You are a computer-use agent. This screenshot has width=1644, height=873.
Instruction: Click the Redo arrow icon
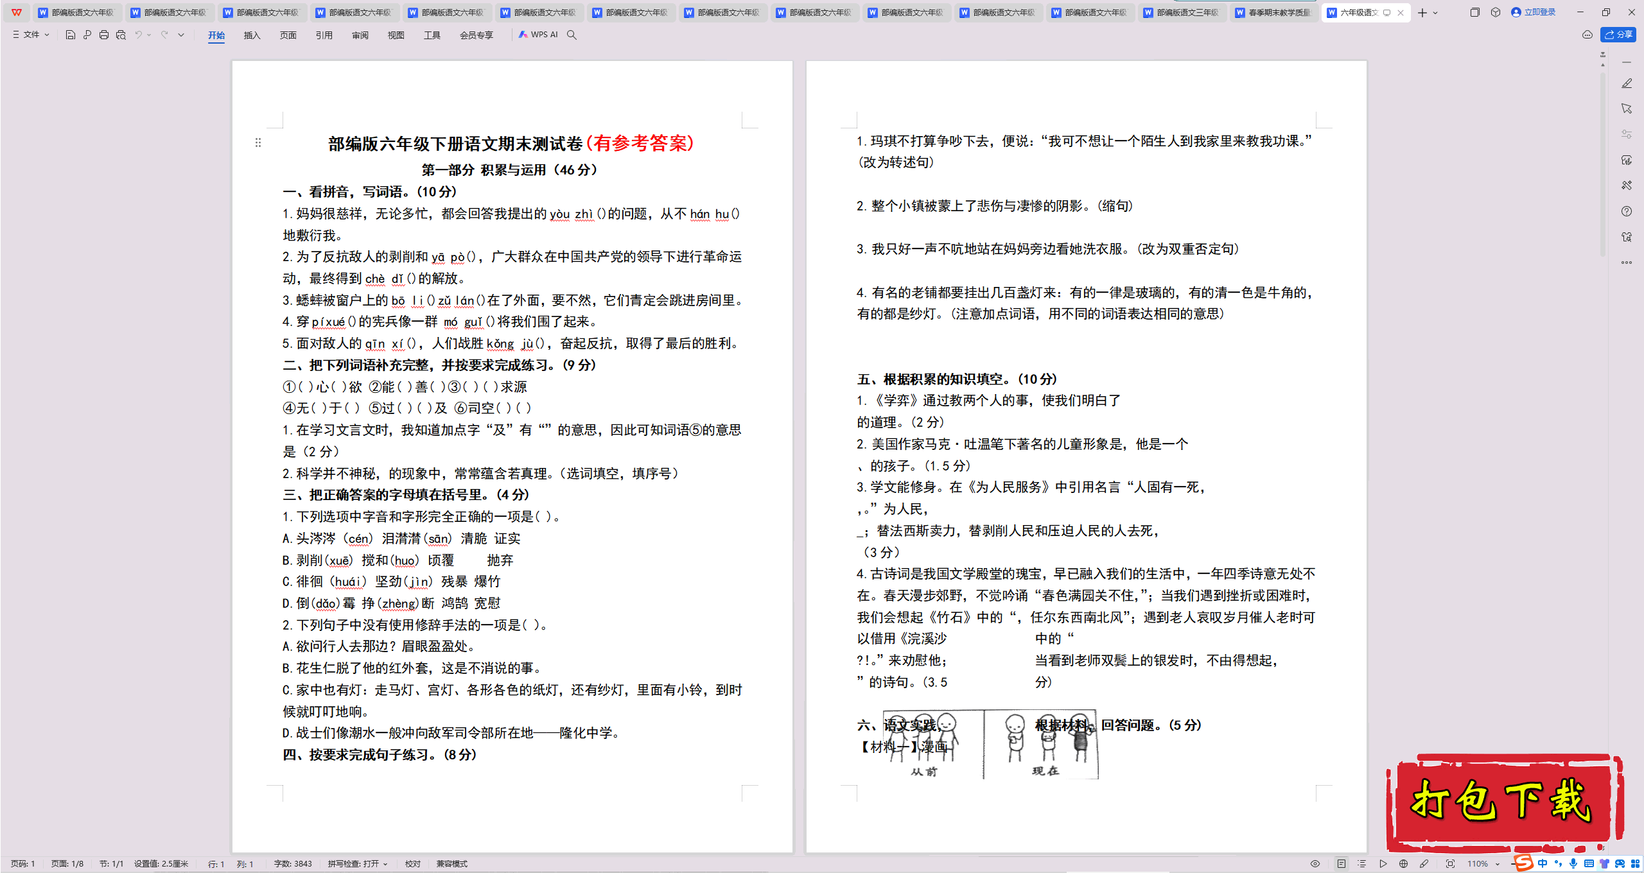164,35
